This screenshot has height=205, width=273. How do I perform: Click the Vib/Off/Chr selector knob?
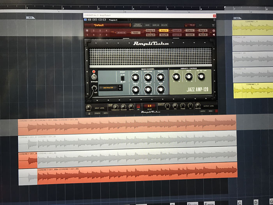pyautogui.click(x=201, y=76)
